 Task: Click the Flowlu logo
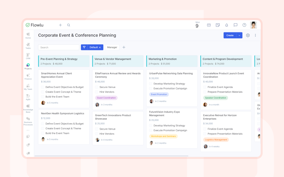(x=34, y=25)
